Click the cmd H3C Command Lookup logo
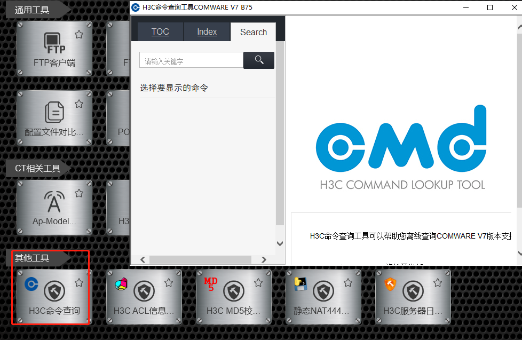Image resolution: width=522 pixels, height=340 pixels. [402, 147]
